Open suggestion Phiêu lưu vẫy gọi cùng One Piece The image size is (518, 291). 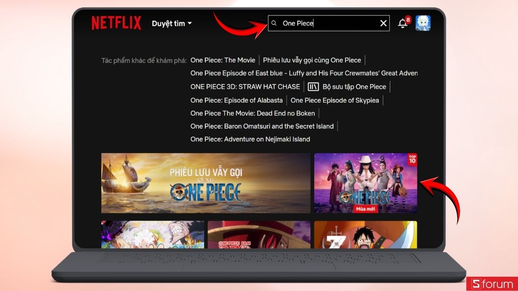pos(312,60)
